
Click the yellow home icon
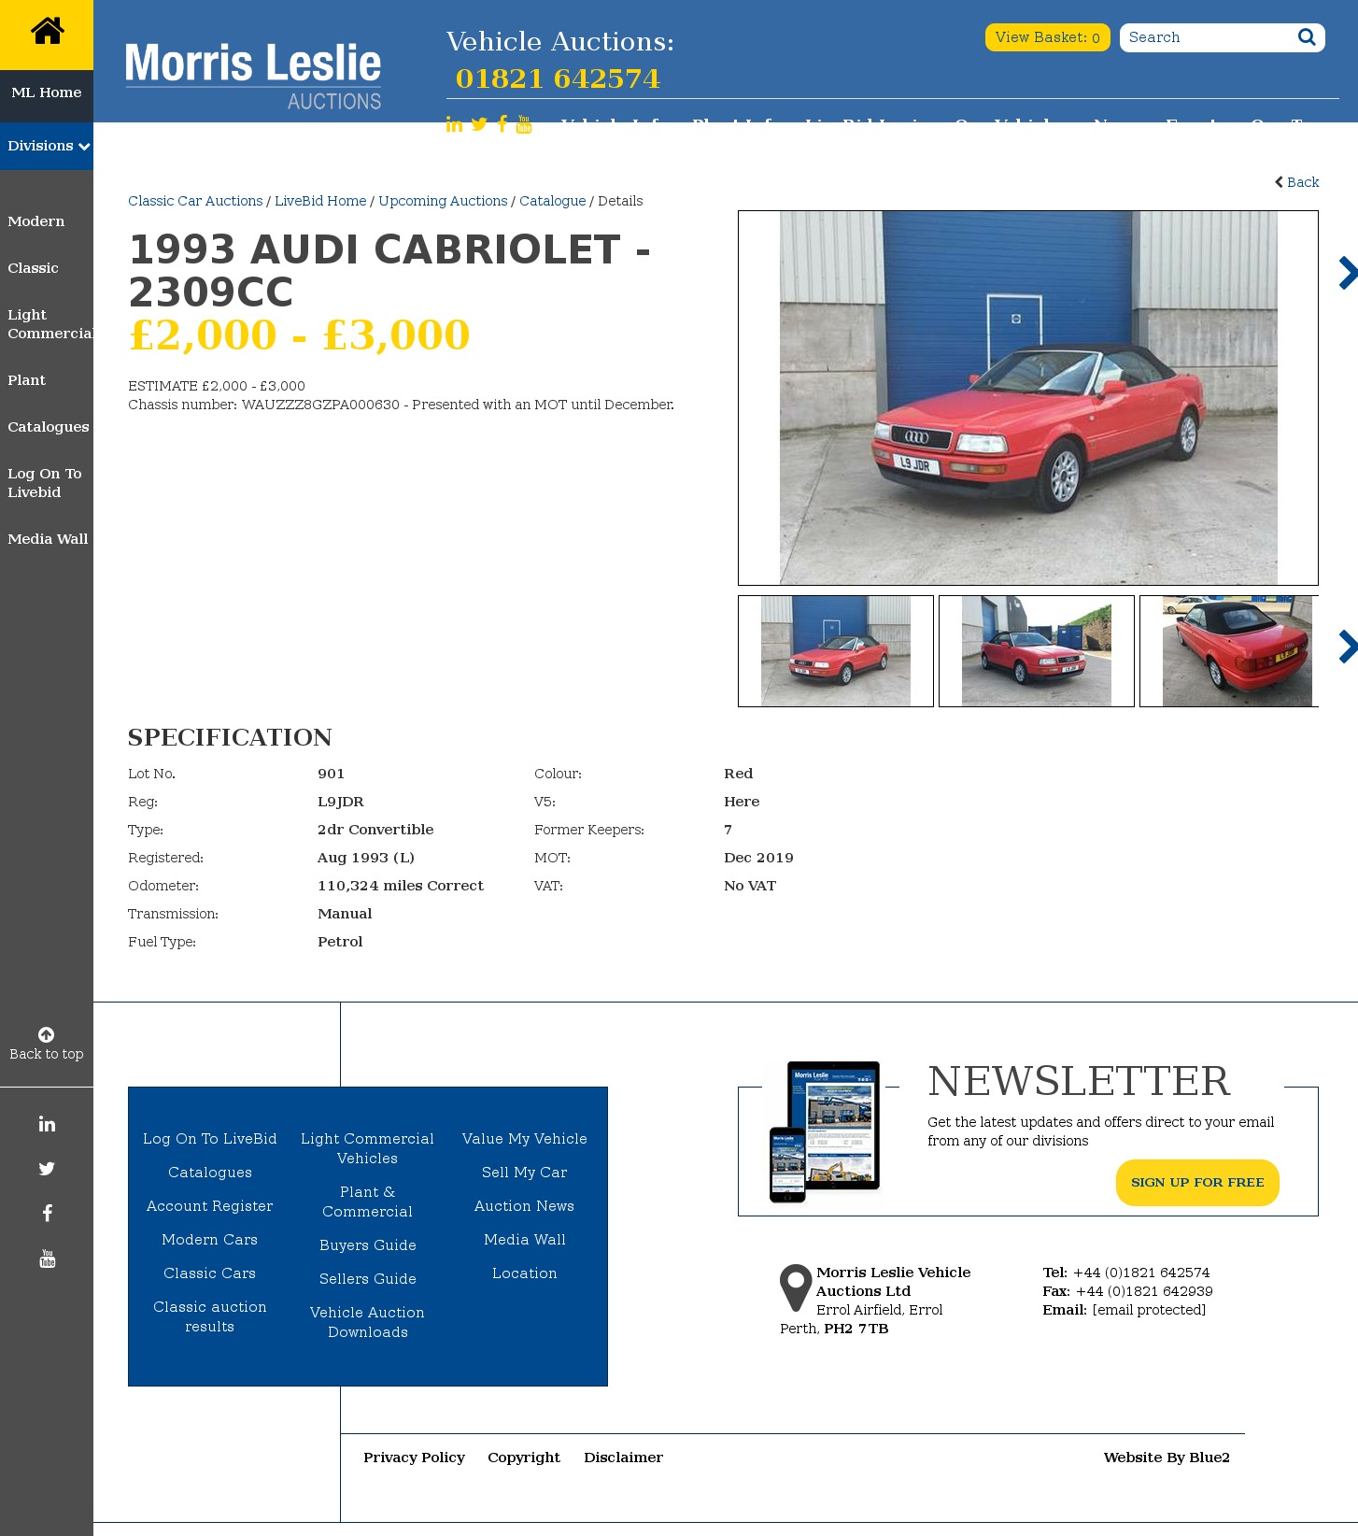[47, 31]
